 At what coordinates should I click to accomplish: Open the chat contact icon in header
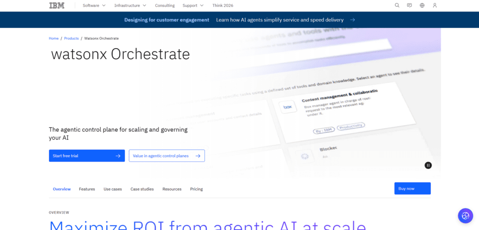[x=410, y=6]
